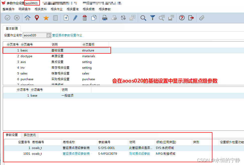244x165 pixels.
Task: Add to favorites with star icon
Action: coord(46,18)
